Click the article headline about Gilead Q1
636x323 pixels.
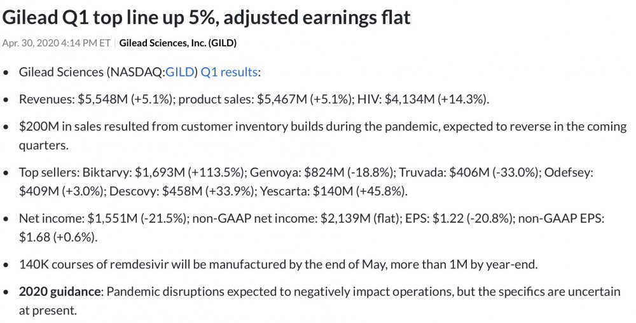207,17
